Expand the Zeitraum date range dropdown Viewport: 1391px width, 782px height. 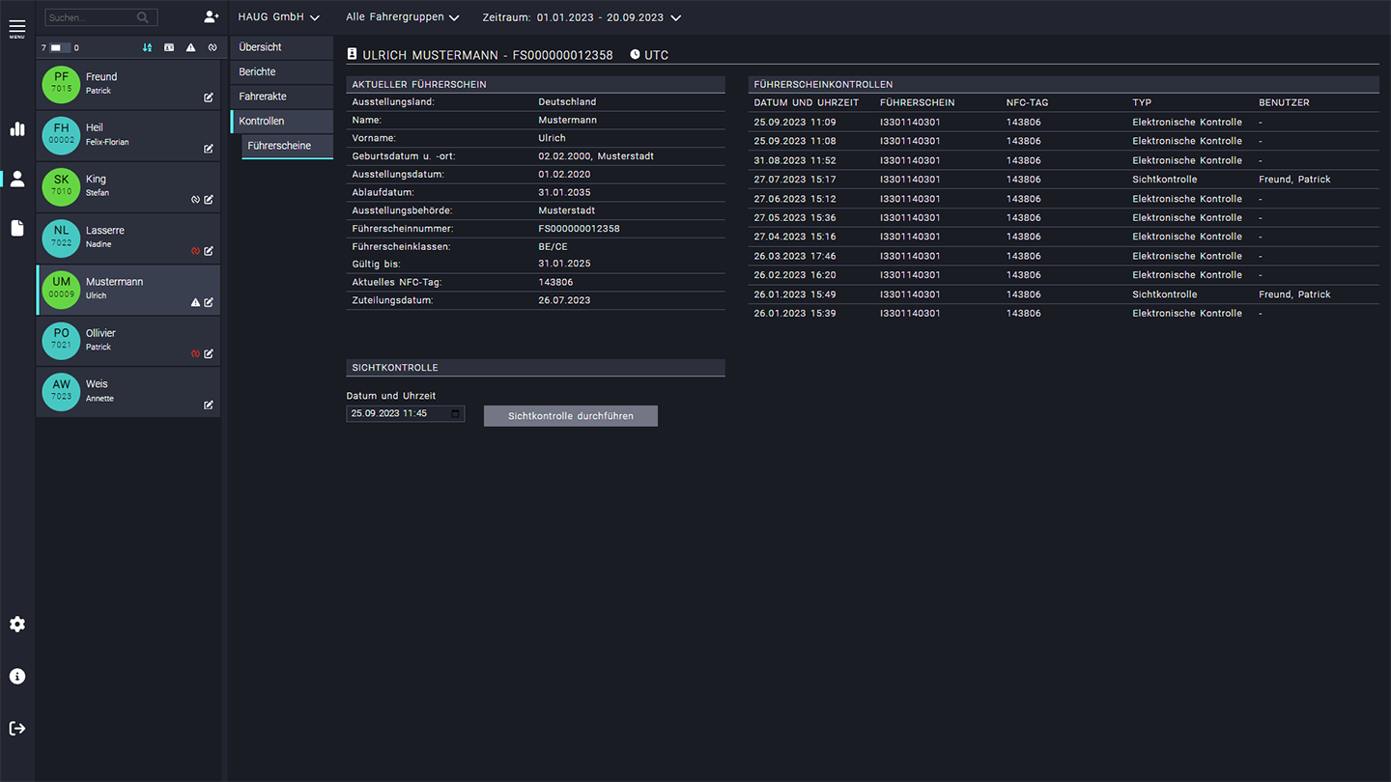pos(582,17)
